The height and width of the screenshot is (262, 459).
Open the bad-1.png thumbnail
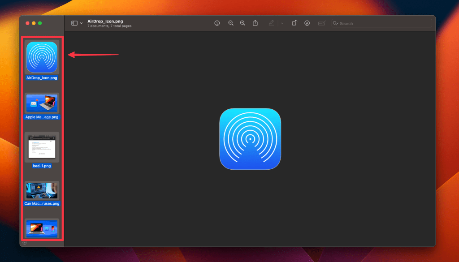42,147
